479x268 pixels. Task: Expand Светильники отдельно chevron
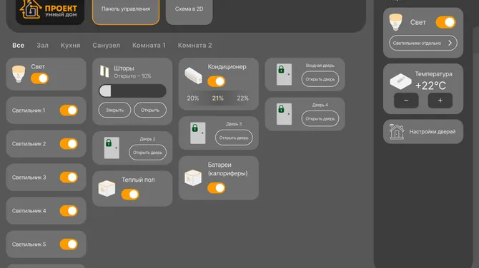click(x=450, y=43)
